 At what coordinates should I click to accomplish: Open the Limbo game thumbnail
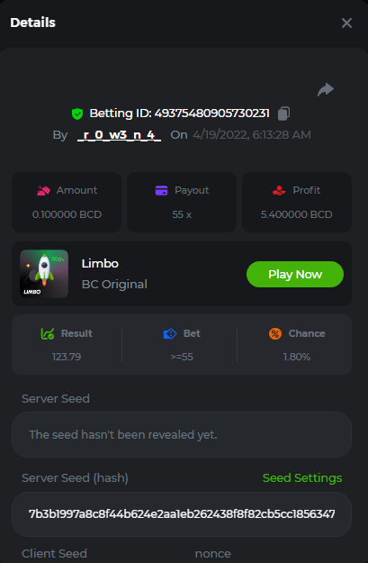click(44, 274)
